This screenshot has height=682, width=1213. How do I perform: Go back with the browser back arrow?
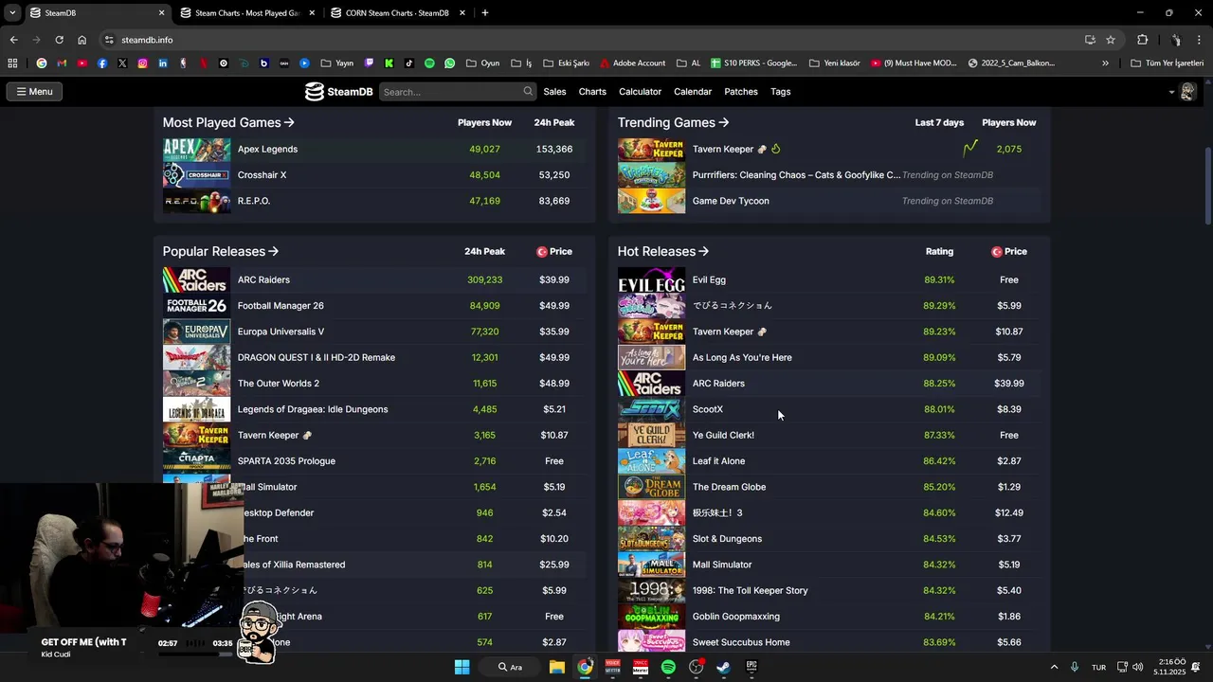coord(13,40)
